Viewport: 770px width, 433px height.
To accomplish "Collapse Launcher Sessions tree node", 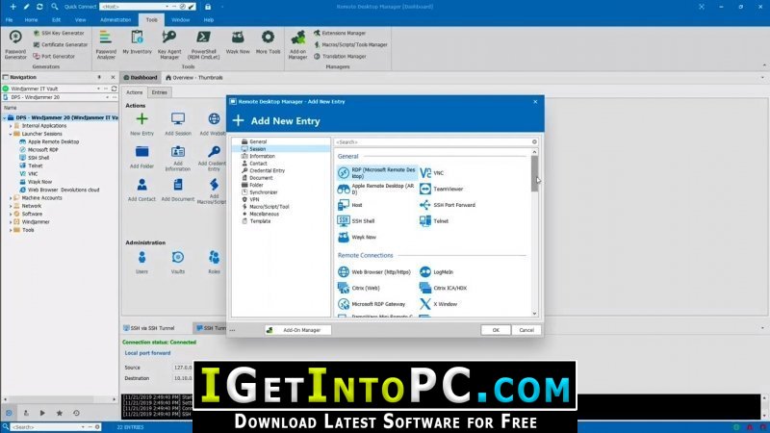I will pos(11,134).
